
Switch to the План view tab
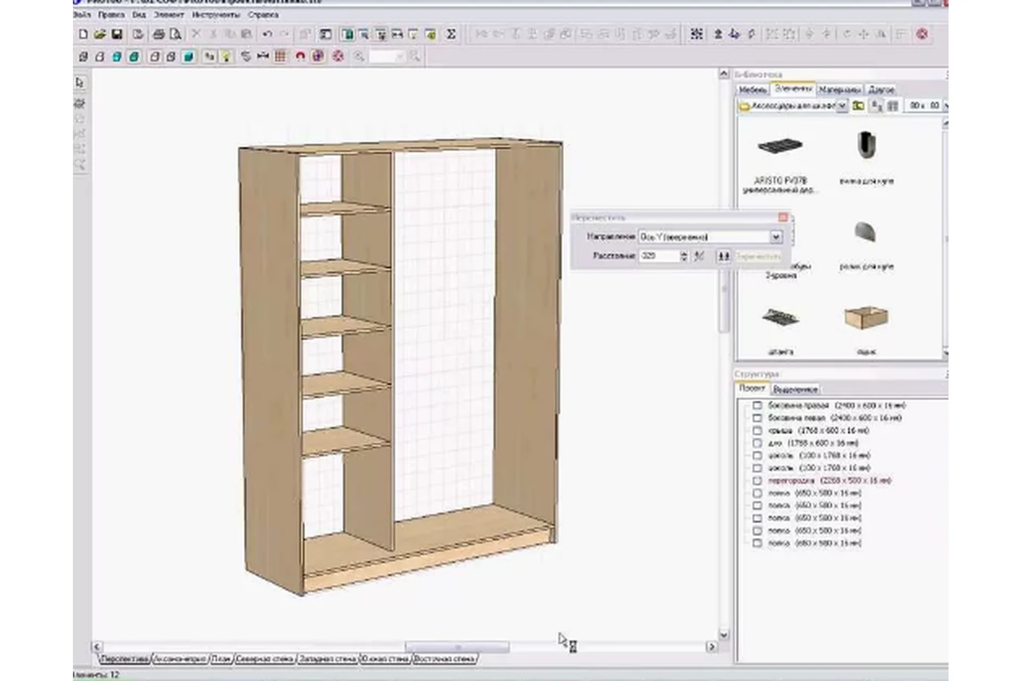pyautogui.click(x=221, y=659)
